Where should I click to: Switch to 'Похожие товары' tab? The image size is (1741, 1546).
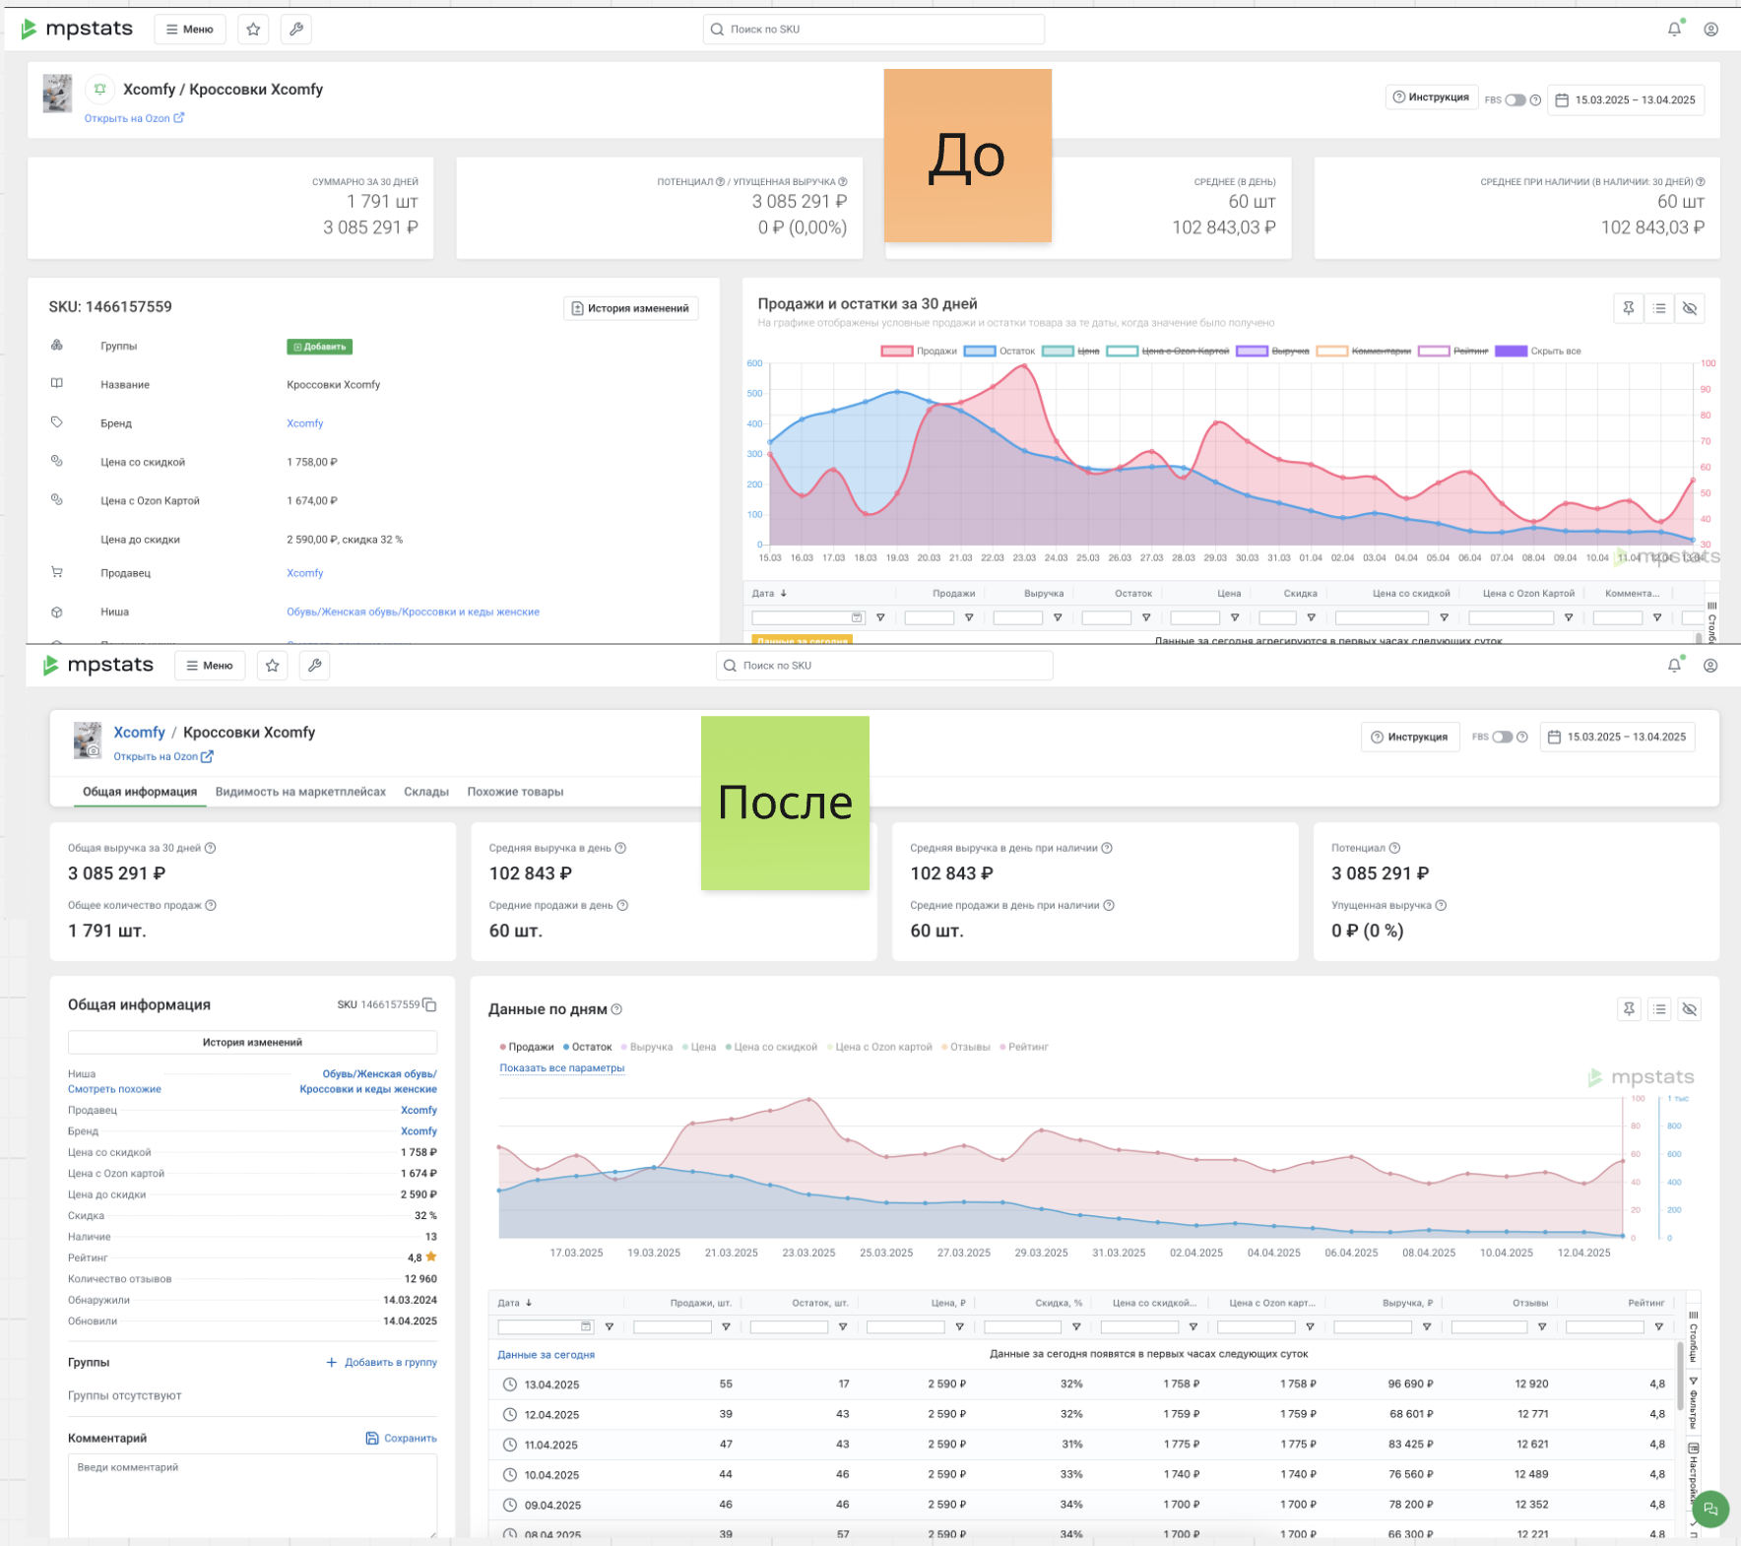(515, 792)
